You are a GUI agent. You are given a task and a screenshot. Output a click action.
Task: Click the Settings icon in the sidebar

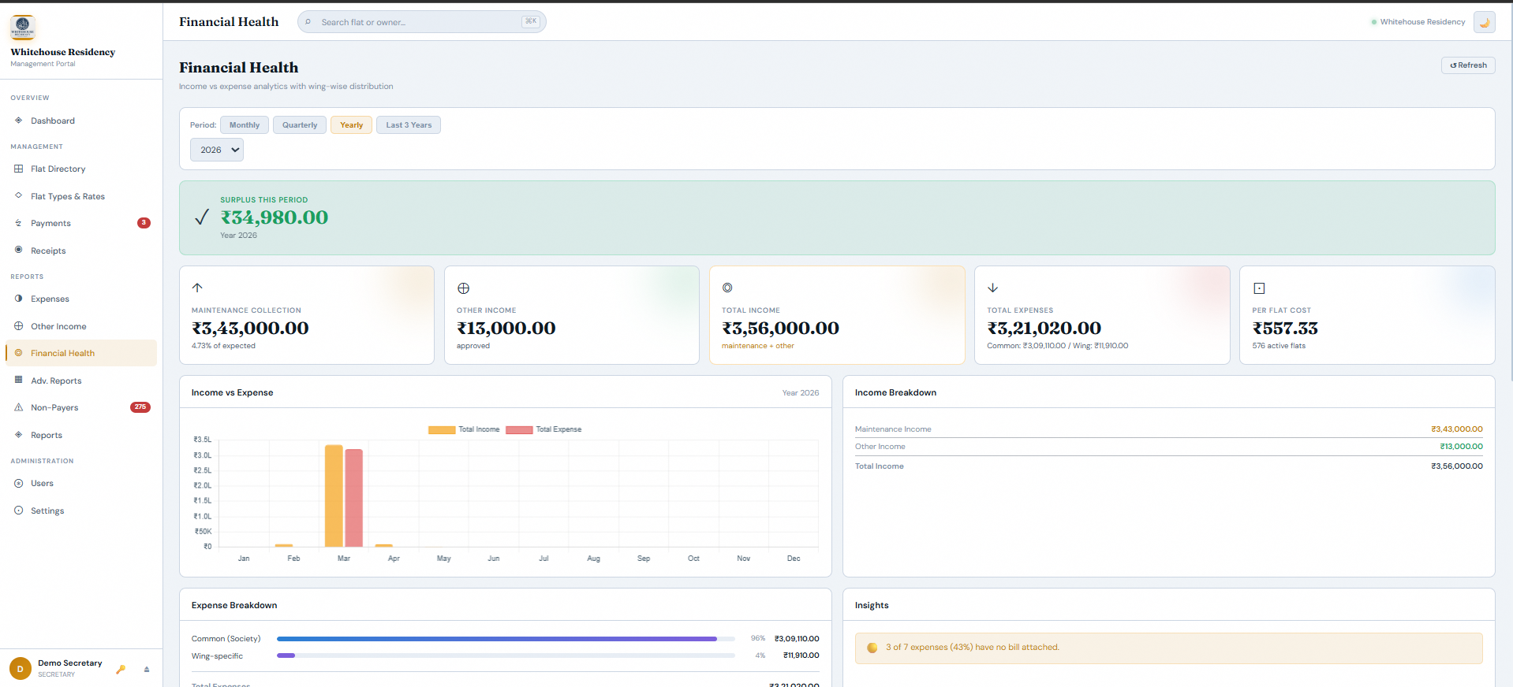point(19,511)
